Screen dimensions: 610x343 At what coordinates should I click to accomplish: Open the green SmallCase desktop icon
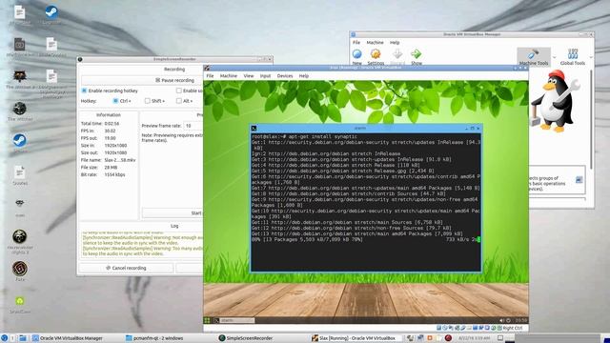click(19, 301)
